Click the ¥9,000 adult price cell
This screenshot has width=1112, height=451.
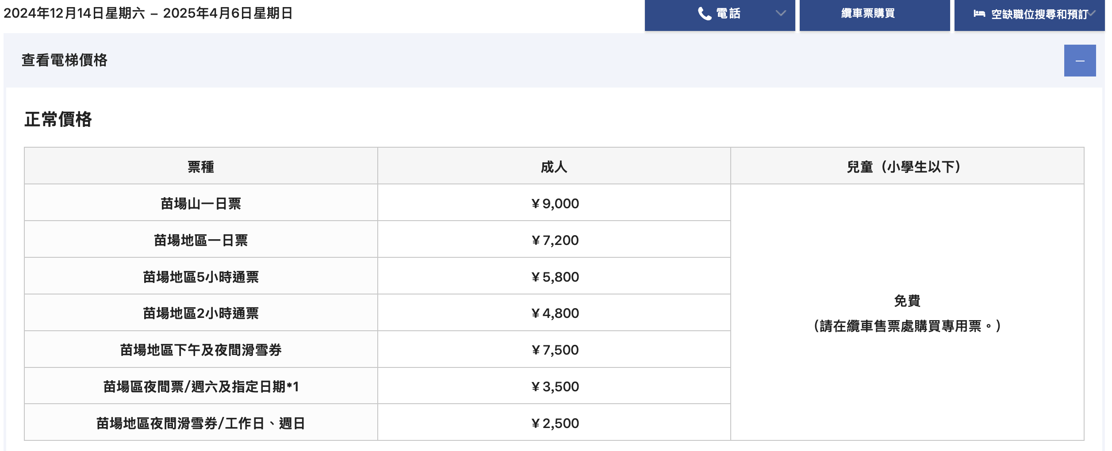[554, 203]
